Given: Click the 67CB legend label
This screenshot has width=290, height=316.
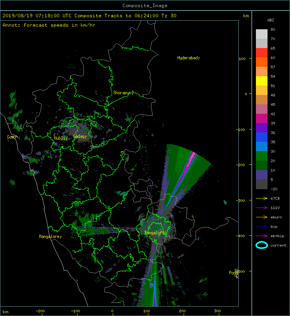Looking at the screenshot, I should 275,199.
